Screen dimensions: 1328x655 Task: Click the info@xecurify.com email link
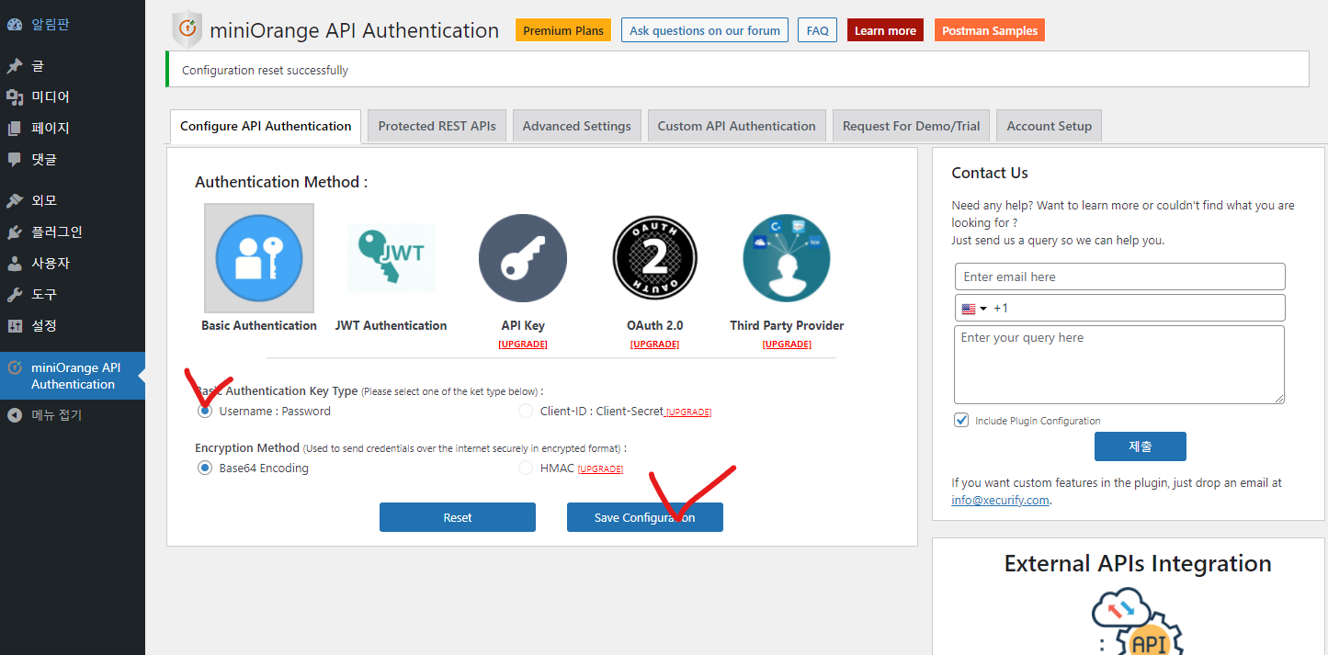pos(1000,501)
